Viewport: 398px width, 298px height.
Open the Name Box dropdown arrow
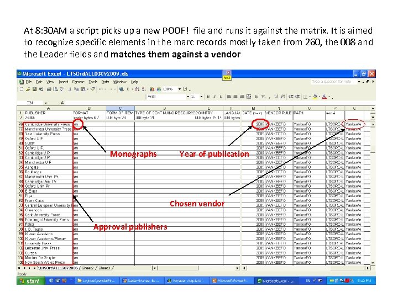46,103
